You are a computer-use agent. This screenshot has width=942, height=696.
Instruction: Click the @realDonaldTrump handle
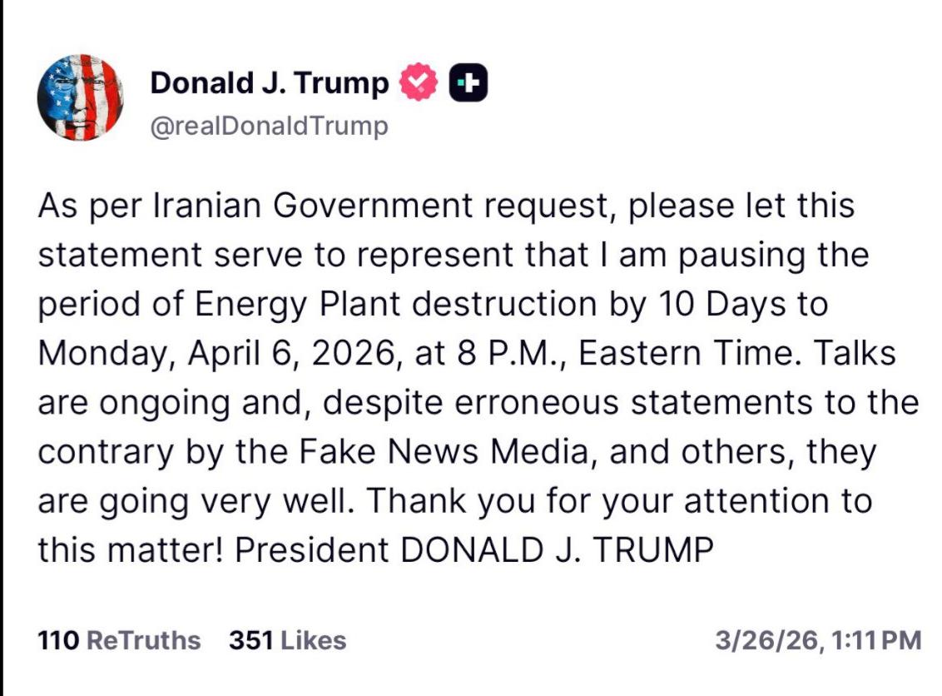[269, 127]
